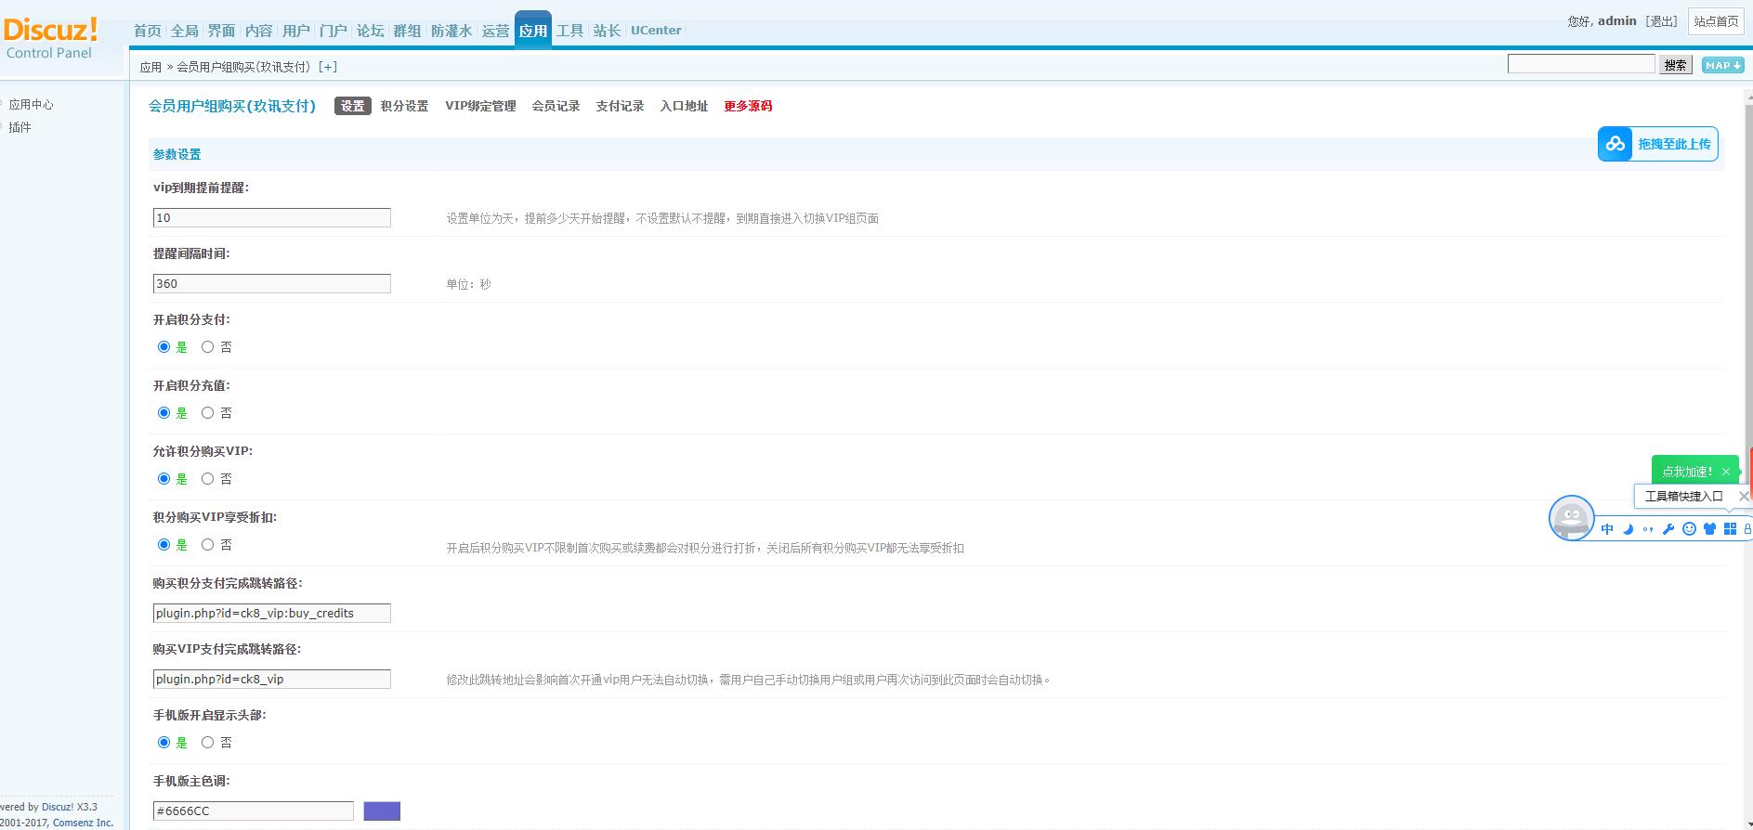This screenshot has width=1753, height=830.
Task: Expand the [+] link in breadcrumb
Action: 327,67
